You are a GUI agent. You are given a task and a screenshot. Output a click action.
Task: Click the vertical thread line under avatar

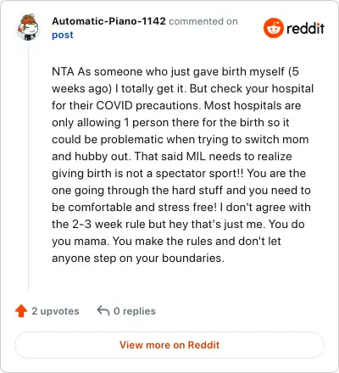click(29, 167)
